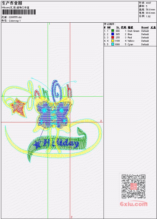The image size is (157, 219).
Task: Click stitch count 905 in Blue row
Action: click(118, 34)
